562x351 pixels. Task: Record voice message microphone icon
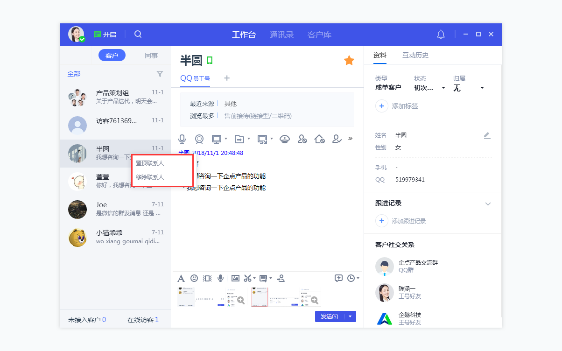220,278
